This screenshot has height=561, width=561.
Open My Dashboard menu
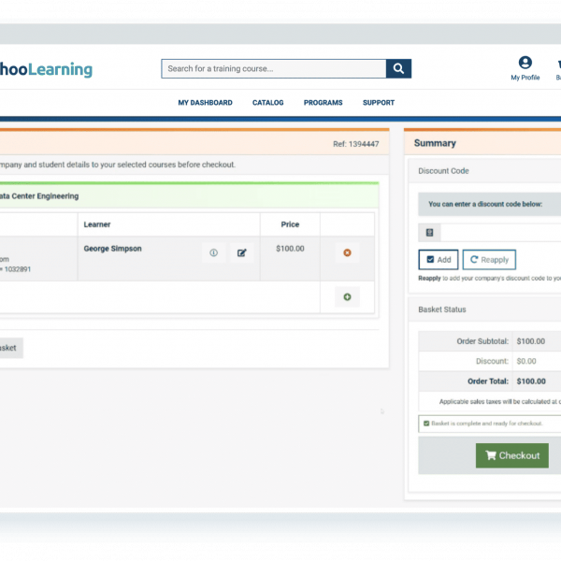205,103
